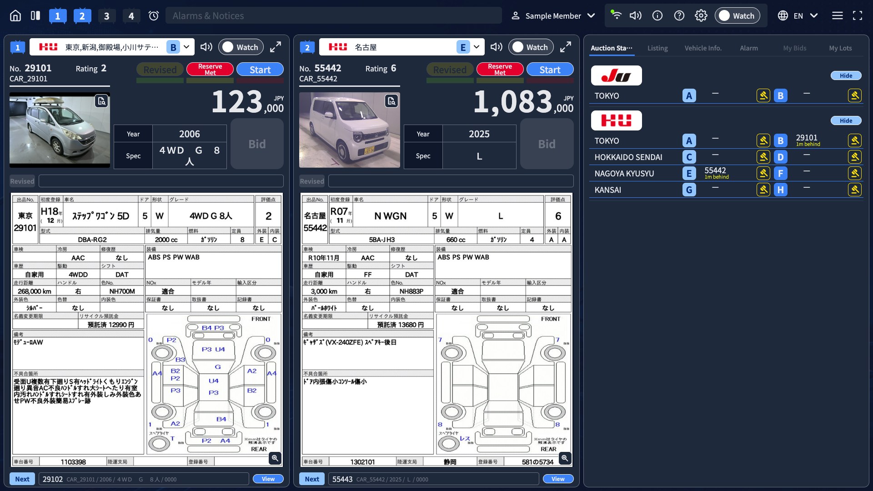Viewport: 873px width, 491px height.
Task: Expand panel 2 to full view
Action: point(566,47)
